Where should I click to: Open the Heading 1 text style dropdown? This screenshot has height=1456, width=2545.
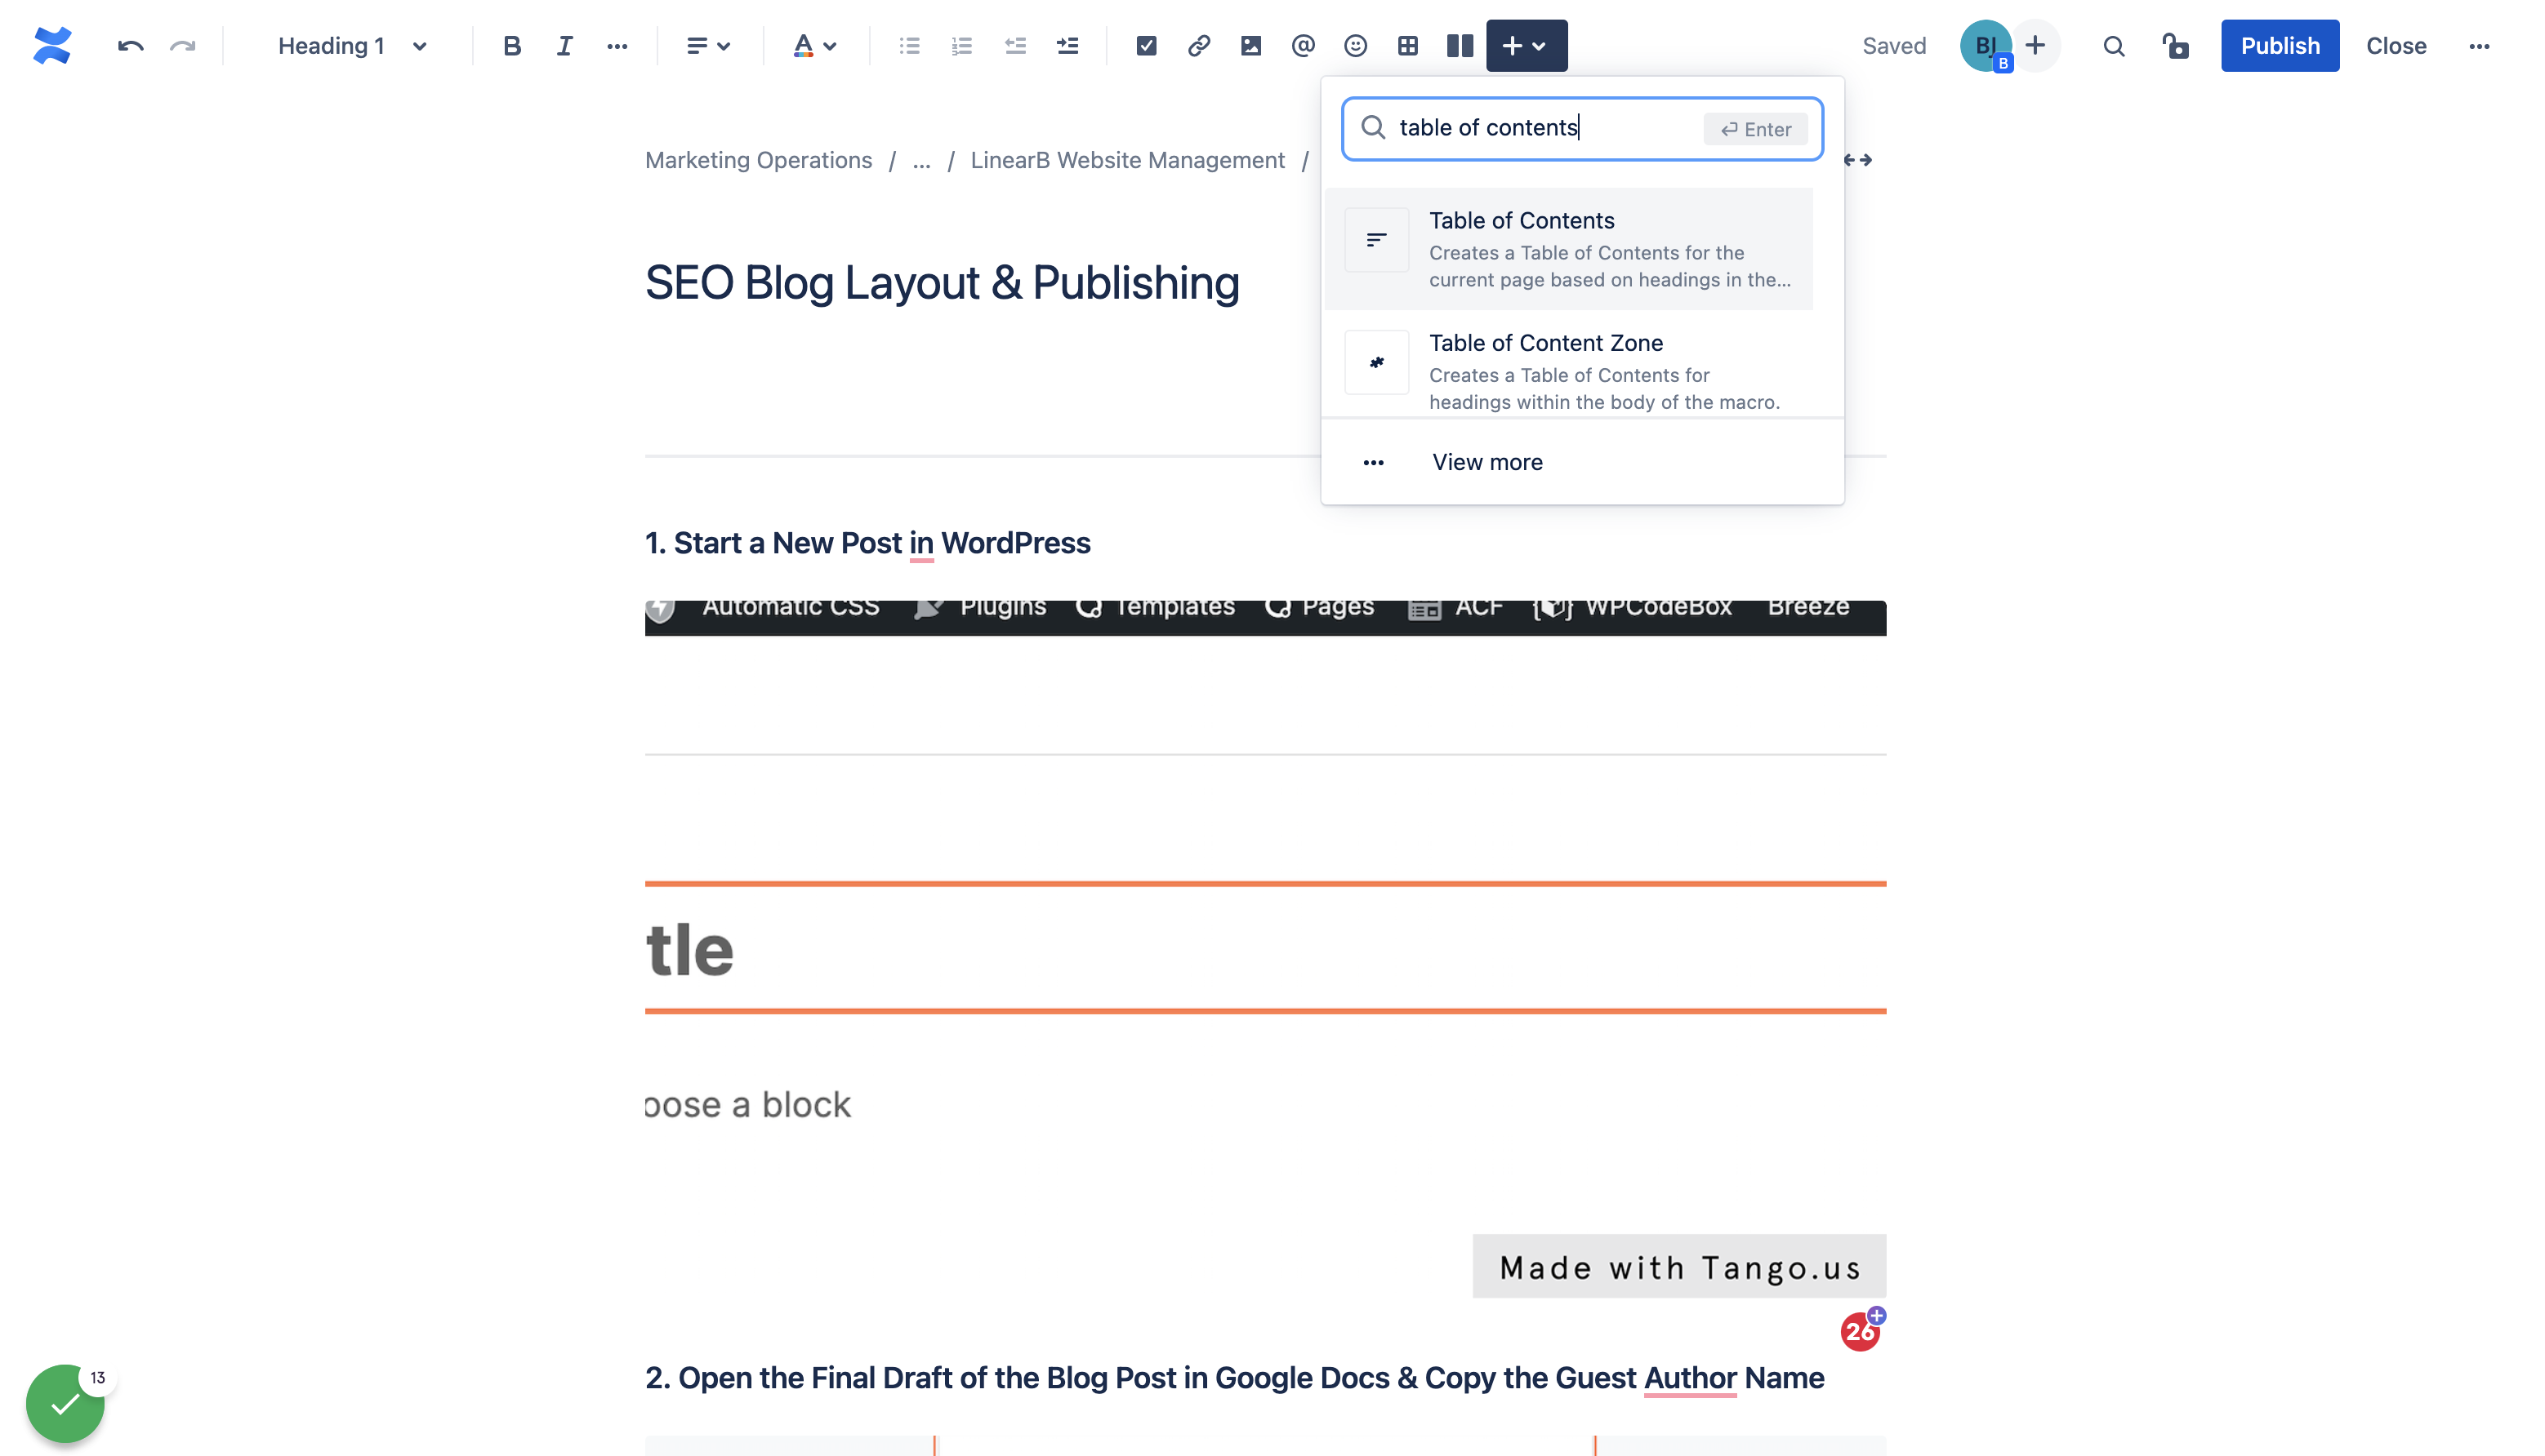click(x=352, y=46)
